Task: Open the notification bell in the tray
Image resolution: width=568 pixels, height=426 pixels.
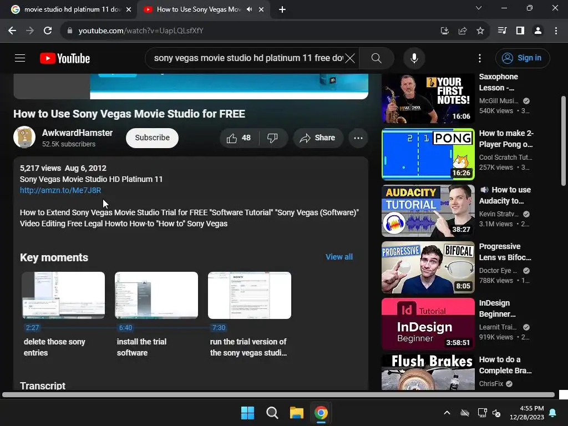Action: (553, 413)
